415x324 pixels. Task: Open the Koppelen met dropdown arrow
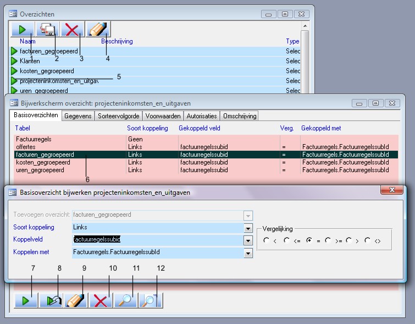pos(248,253)
